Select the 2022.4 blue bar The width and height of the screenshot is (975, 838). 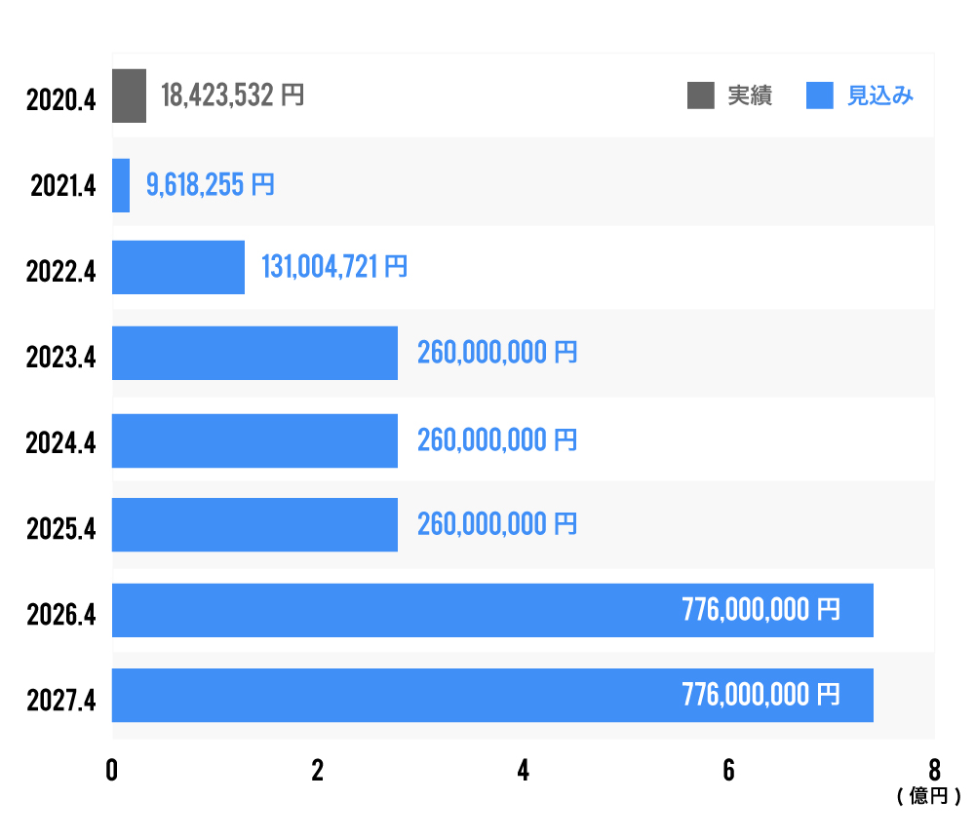[178, 267]
